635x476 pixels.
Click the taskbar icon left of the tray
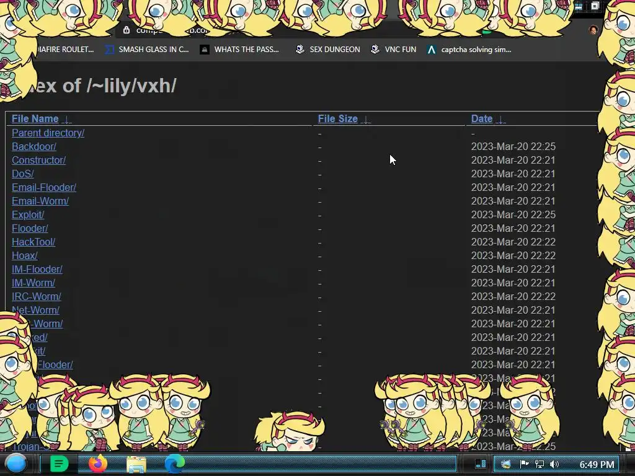[x=481, y=464]
